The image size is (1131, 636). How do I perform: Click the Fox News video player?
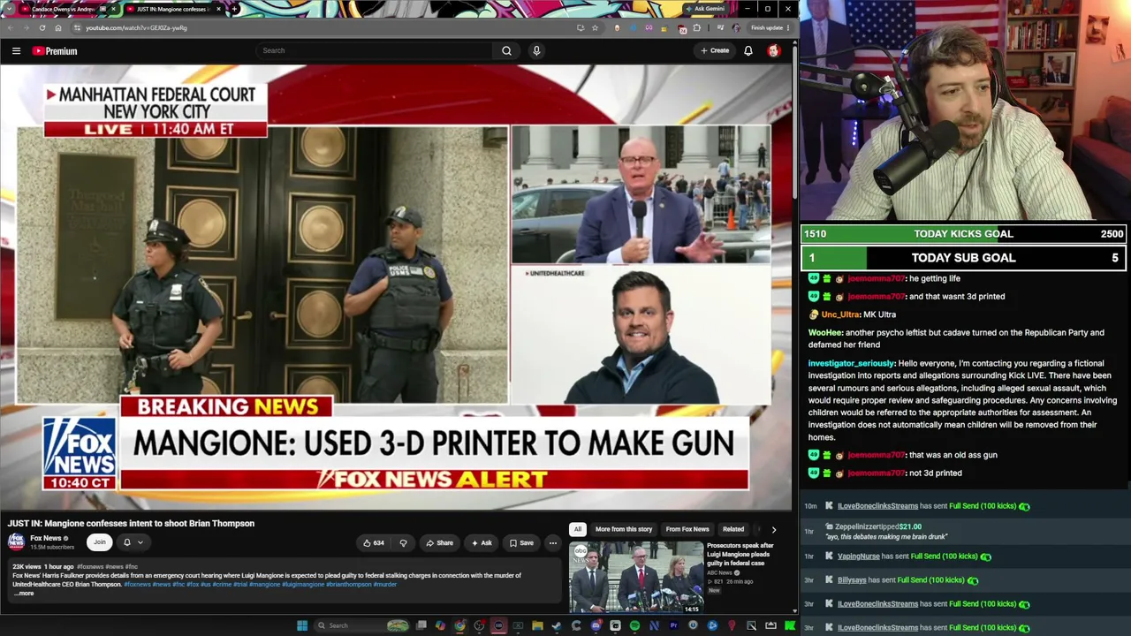tap(395, 287)
